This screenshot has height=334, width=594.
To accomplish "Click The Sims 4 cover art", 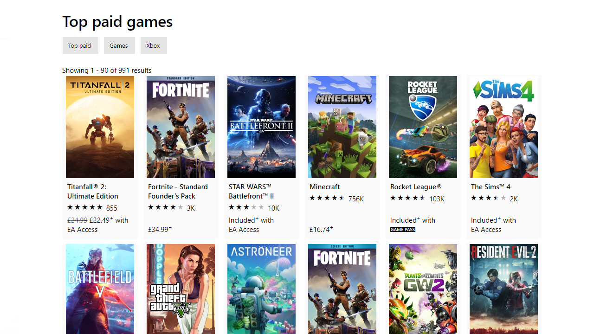I will pos(504,127).
